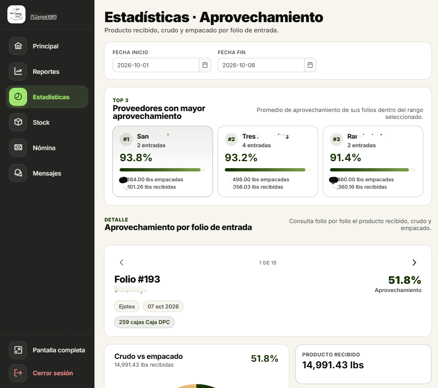Click the Stock box icon

tap(18, 122)
